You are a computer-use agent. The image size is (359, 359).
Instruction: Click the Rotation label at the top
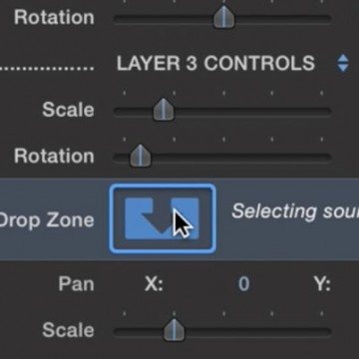point(54,17)
